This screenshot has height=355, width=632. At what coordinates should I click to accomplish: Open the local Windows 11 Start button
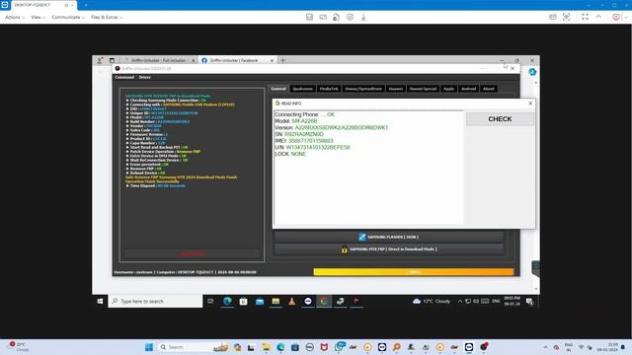tap(149, 347)
